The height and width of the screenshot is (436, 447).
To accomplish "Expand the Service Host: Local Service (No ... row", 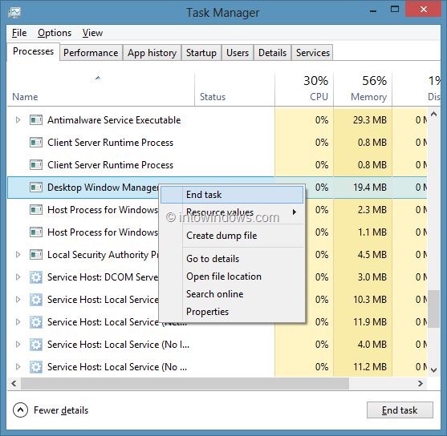I will coord(18,367).
